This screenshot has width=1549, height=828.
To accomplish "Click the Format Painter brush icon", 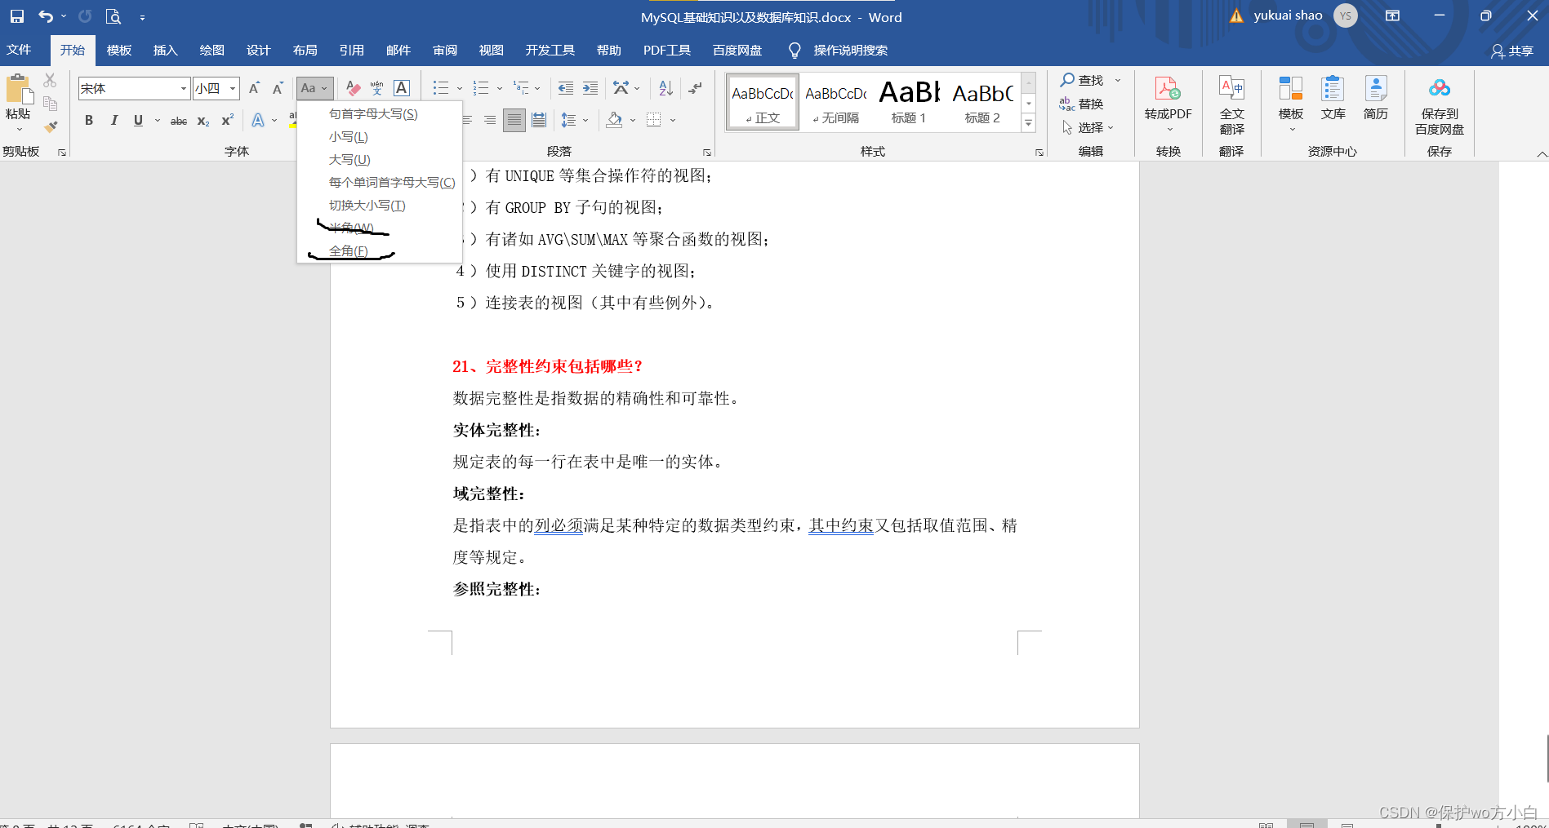I will pyautogui.click(x=51, y=126).
